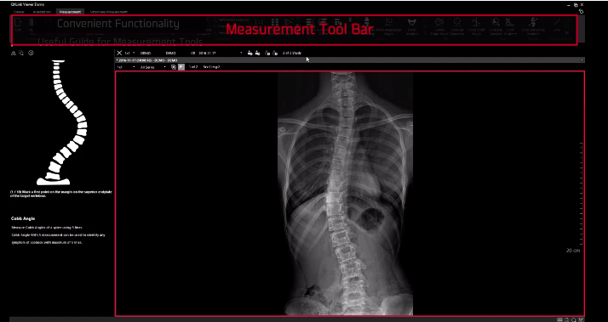608x322 pixels.
Task: Select the Foot Angles tool
Action: click(x=511, y=26)
